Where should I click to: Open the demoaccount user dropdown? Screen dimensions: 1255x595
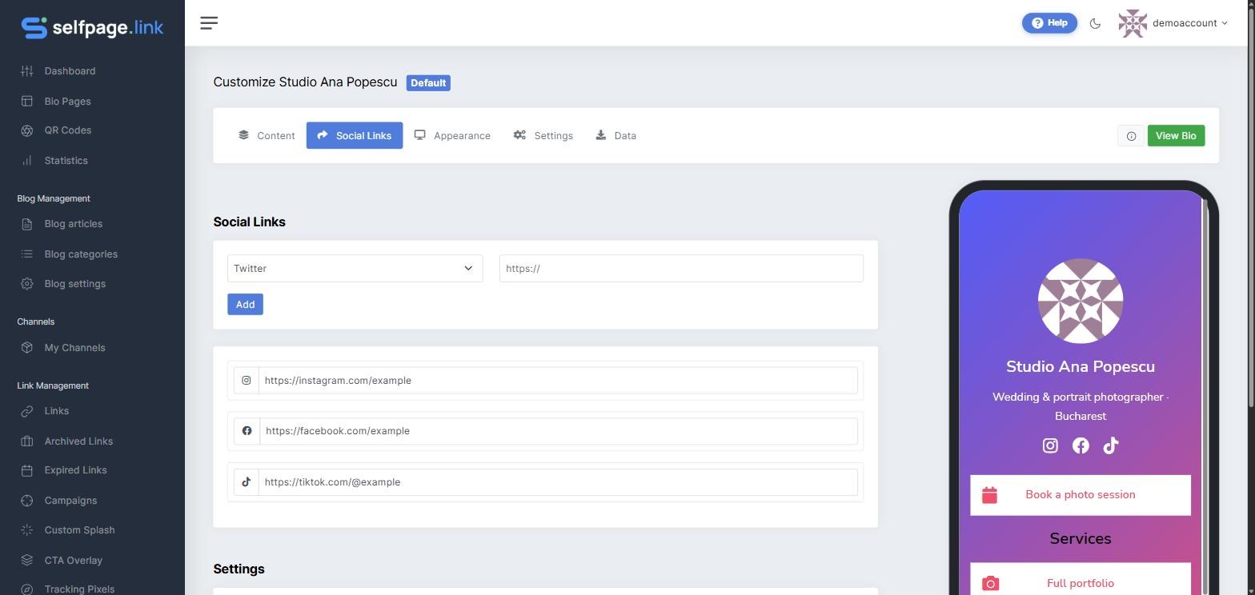point(1173,23)
